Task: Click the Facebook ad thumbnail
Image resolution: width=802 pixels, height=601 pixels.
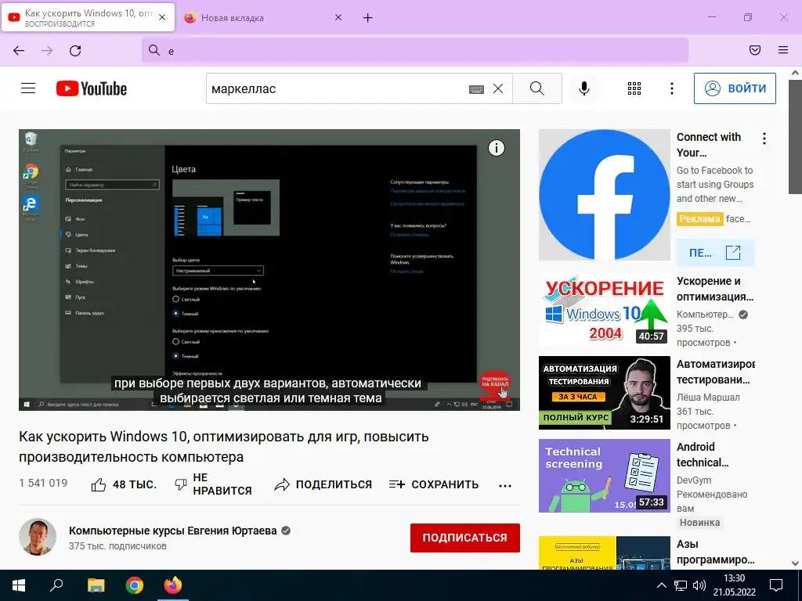Action: [x=605, y=195]
